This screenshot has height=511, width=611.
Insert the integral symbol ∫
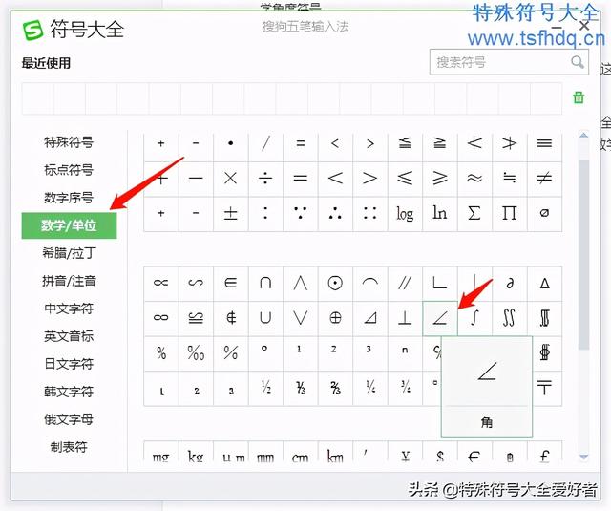pyautogui.click(x=474, y=318)
